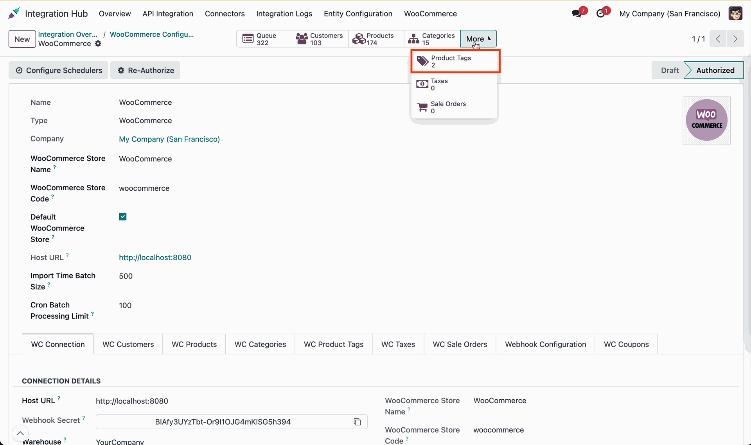
Task: Switch to the Webhook Configuration tab
Action: pos(546,344)
